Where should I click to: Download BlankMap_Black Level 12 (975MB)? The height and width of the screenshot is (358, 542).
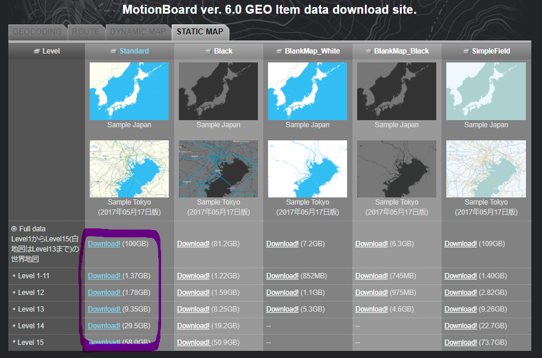click(371, 292)
